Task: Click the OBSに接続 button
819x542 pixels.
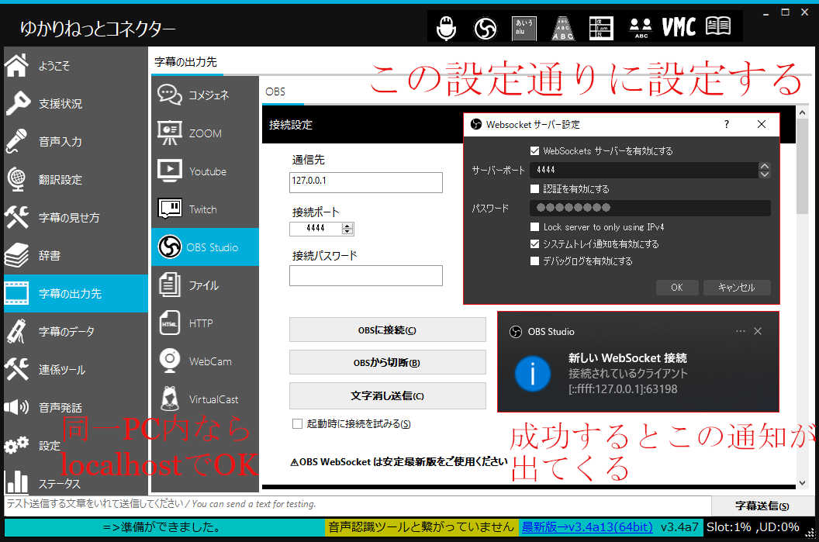Action: point(388,330)
